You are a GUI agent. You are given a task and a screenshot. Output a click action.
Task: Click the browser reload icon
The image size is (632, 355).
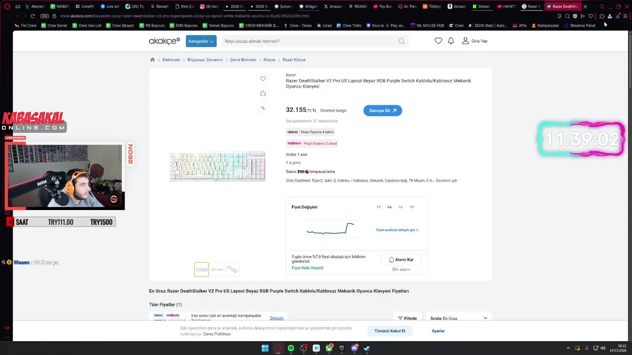click(33, 16)
